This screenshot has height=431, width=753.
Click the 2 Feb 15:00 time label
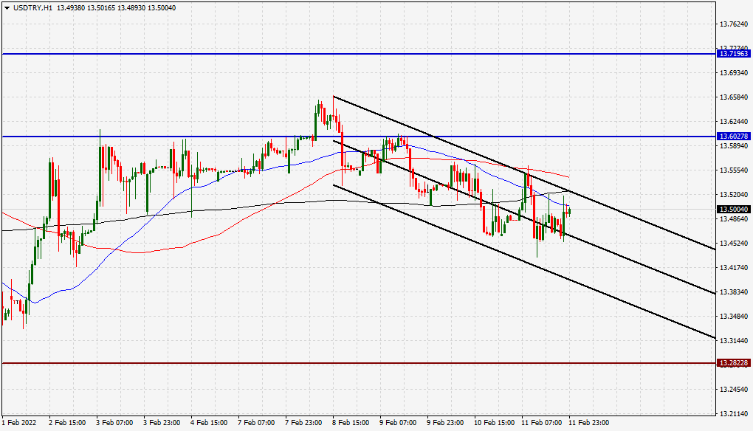click(67, 422)
